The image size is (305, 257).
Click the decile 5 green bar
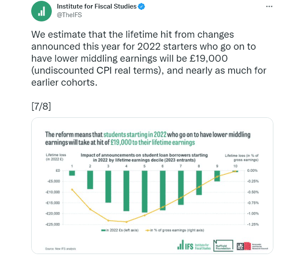145,191
